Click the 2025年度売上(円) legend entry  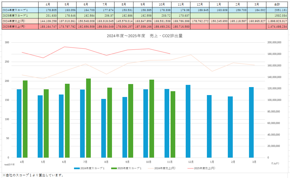(204, 168)
